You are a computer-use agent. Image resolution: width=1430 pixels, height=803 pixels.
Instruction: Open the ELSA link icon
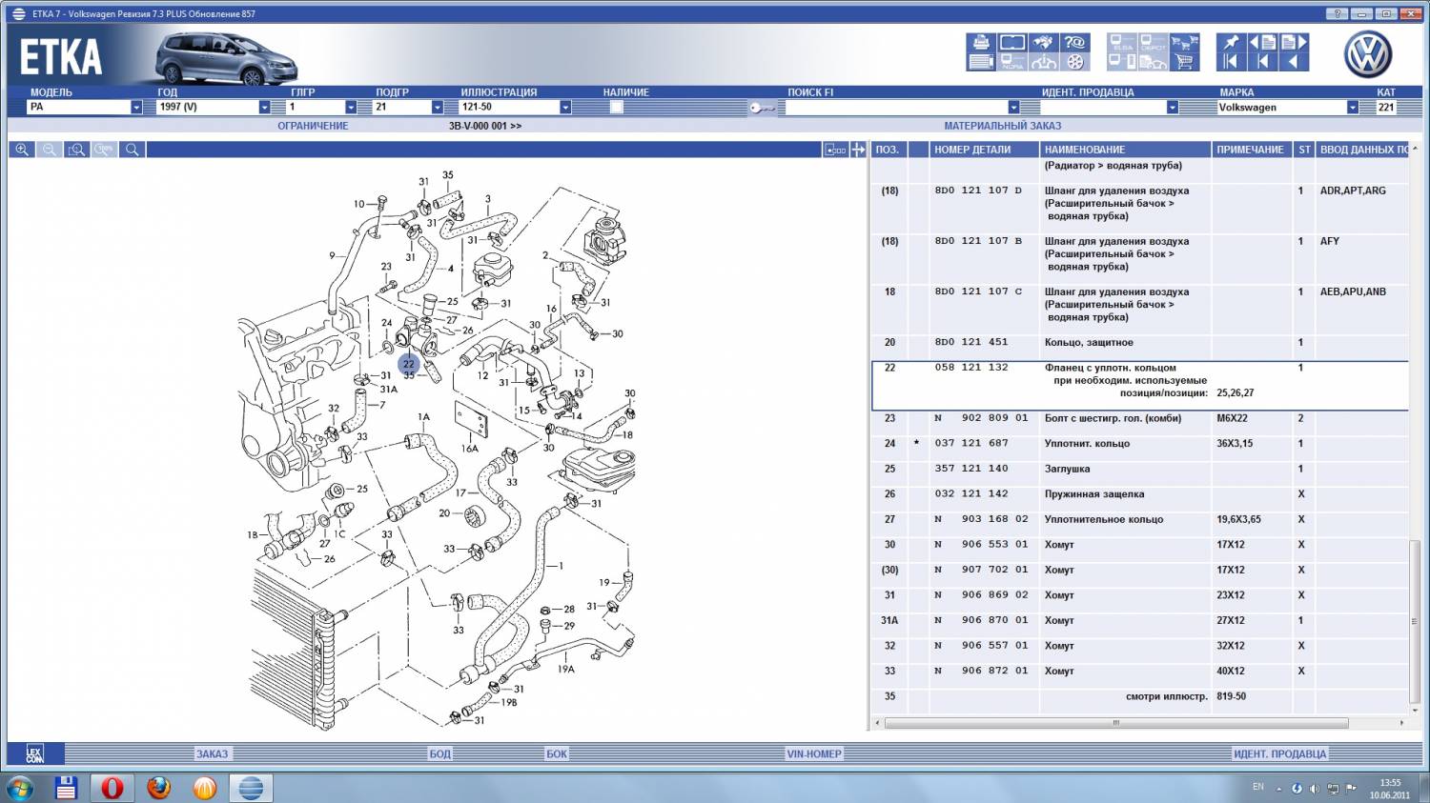click(1122, 43)
